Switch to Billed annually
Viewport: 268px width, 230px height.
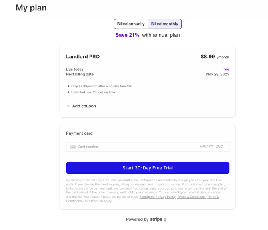pos(131,24)
